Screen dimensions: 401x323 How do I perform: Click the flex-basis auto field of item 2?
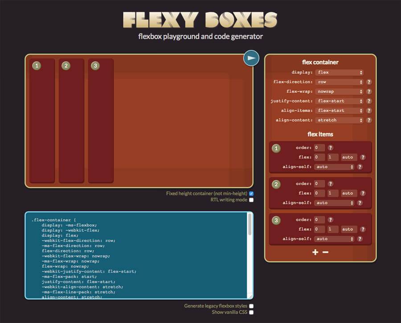click(349, 193)
